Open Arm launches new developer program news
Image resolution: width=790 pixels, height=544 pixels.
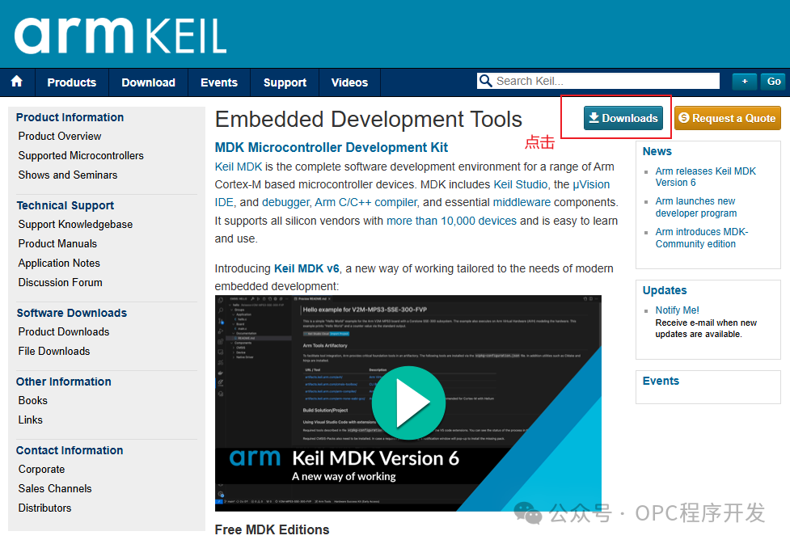[x=695, y=207]
